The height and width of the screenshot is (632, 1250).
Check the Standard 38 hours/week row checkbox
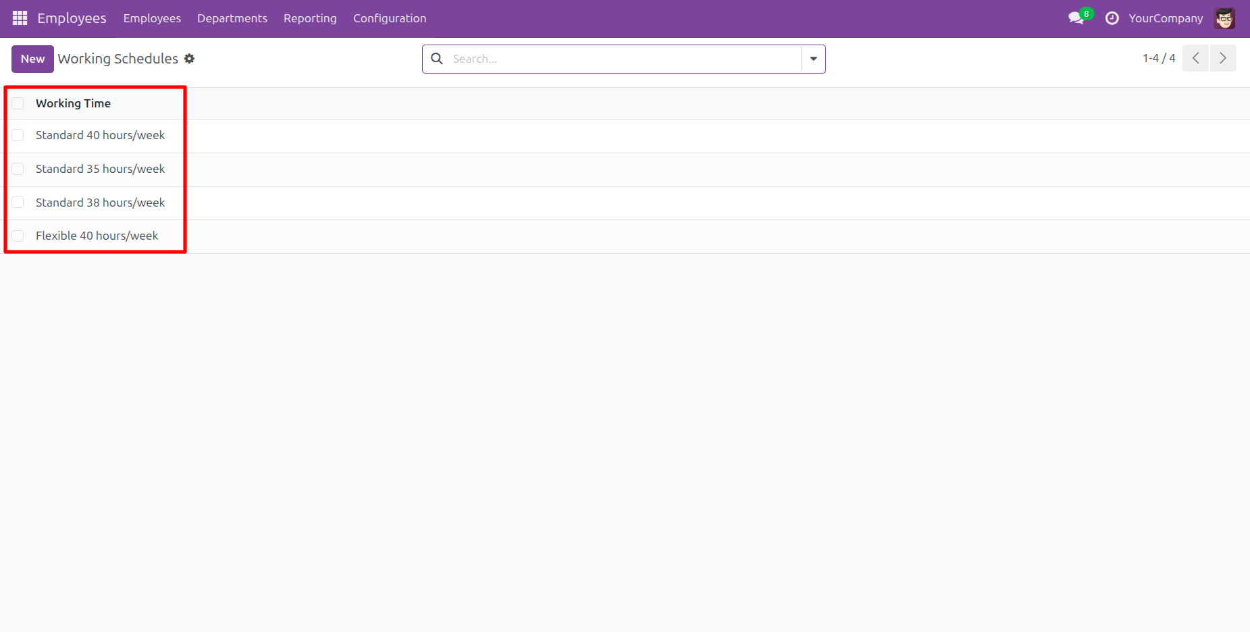point(18,203)
